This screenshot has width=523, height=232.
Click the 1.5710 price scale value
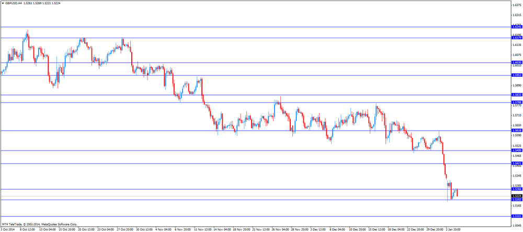[517, 115]
